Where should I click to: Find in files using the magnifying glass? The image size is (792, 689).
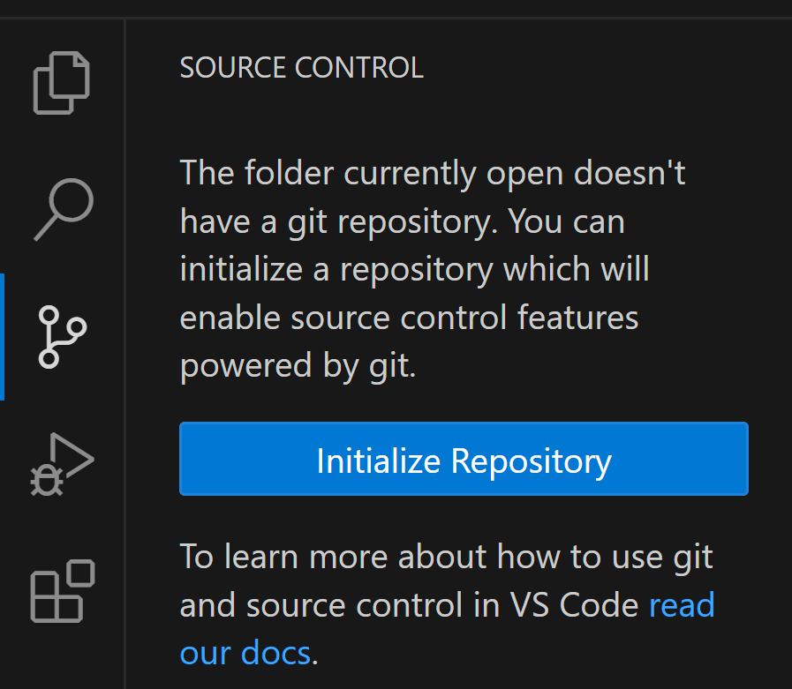coord(64,209)
